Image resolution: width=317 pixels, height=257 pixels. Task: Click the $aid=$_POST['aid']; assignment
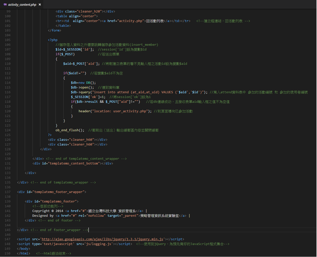[x=82, y=64]
